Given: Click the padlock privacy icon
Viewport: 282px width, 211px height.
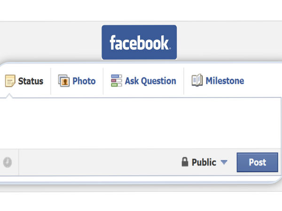Looking at the screenshot, I should pyautogui.click(x=185, y=162).
